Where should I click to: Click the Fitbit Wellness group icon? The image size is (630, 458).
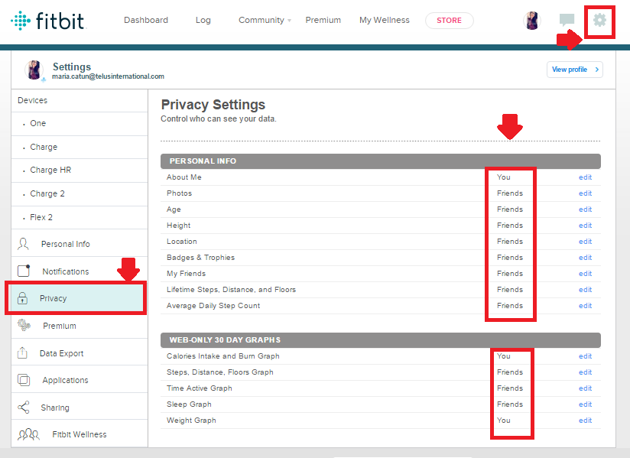[28, 434]
